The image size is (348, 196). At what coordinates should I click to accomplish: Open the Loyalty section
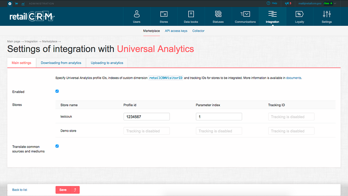tap(299, 17)
